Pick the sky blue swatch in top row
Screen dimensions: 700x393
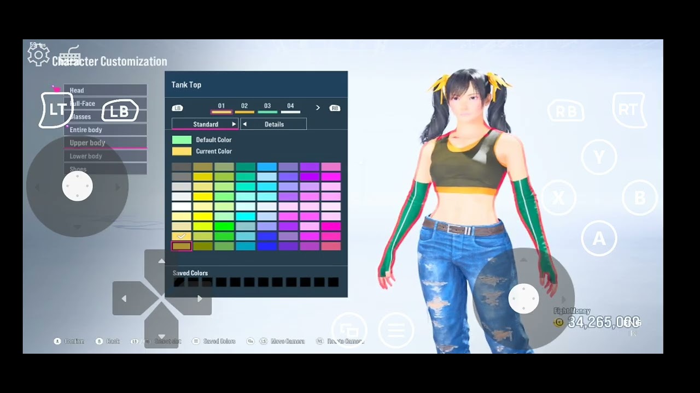[267, 166]
